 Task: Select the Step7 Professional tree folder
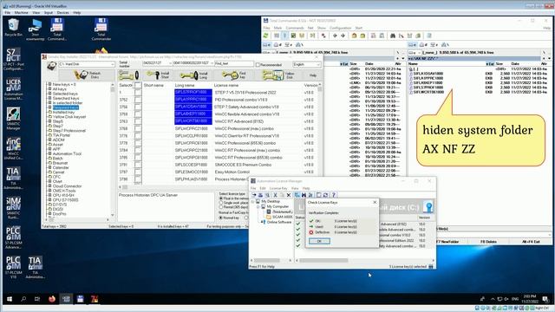[69, 131]
